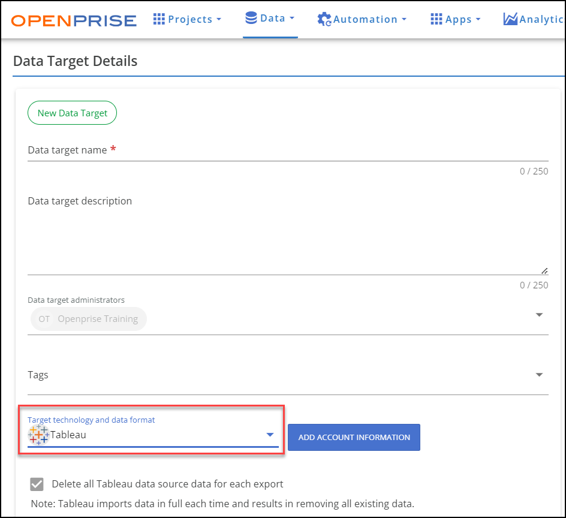
Task: Click the 'Data target administrators' label
Action: click(x=76, y=300)
